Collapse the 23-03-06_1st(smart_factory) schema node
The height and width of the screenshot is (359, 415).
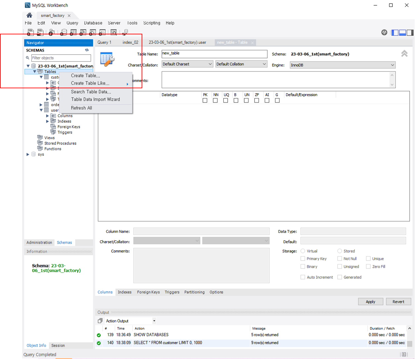(x=28, y=66)
